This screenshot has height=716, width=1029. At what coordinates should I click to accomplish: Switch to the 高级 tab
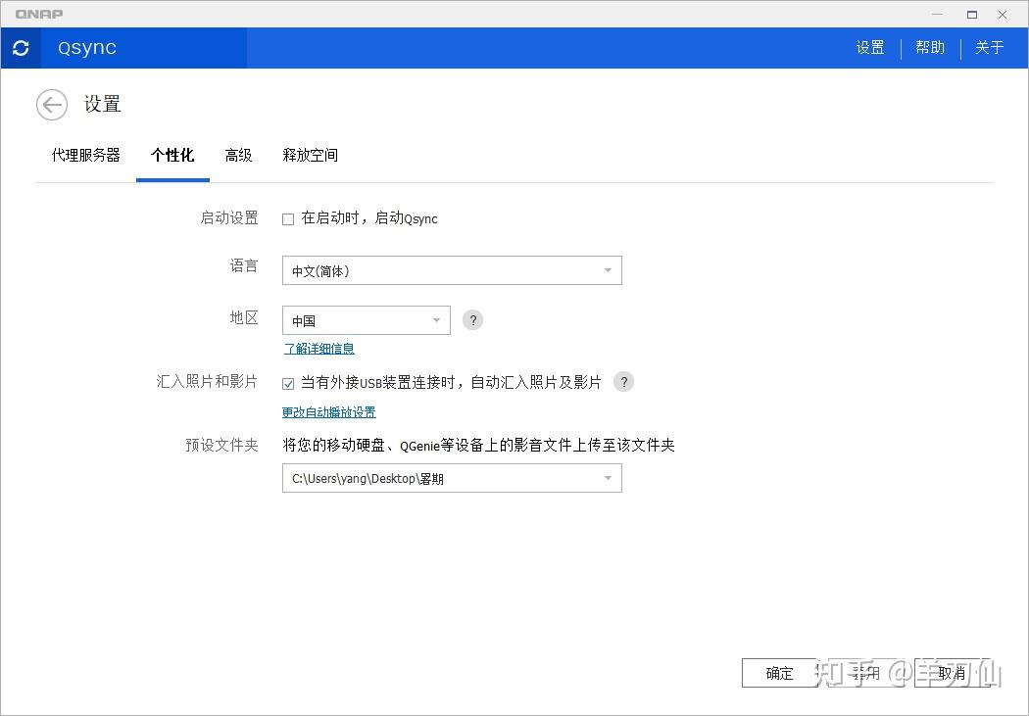[238, 155]
